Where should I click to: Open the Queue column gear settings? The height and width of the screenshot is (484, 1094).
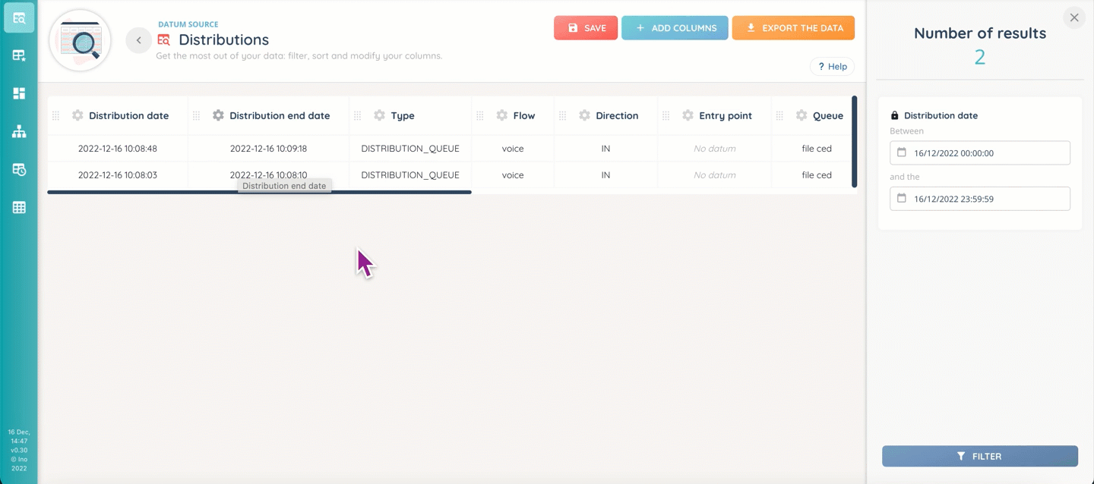pos(802,115)
